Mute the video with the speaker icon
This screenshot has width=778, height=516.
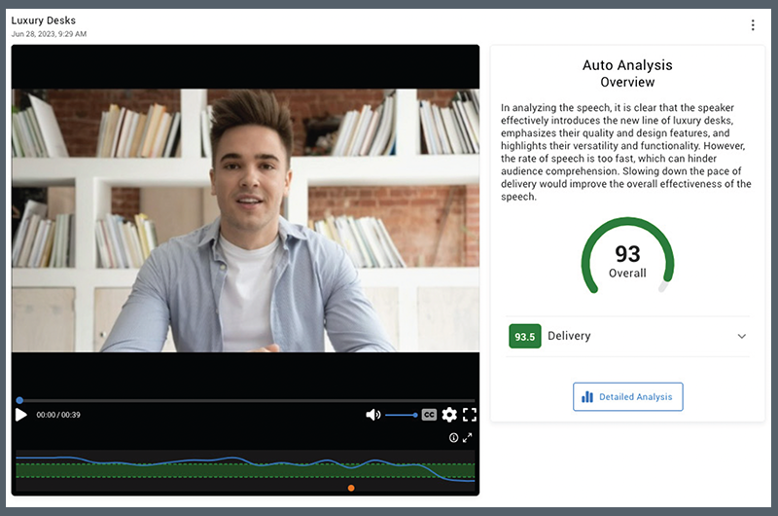point(373,415)
